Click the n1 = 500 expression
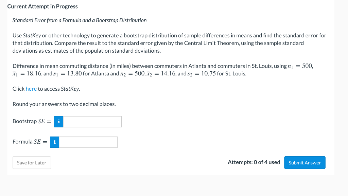Screen dimensions: 348x196 point(300,66)
